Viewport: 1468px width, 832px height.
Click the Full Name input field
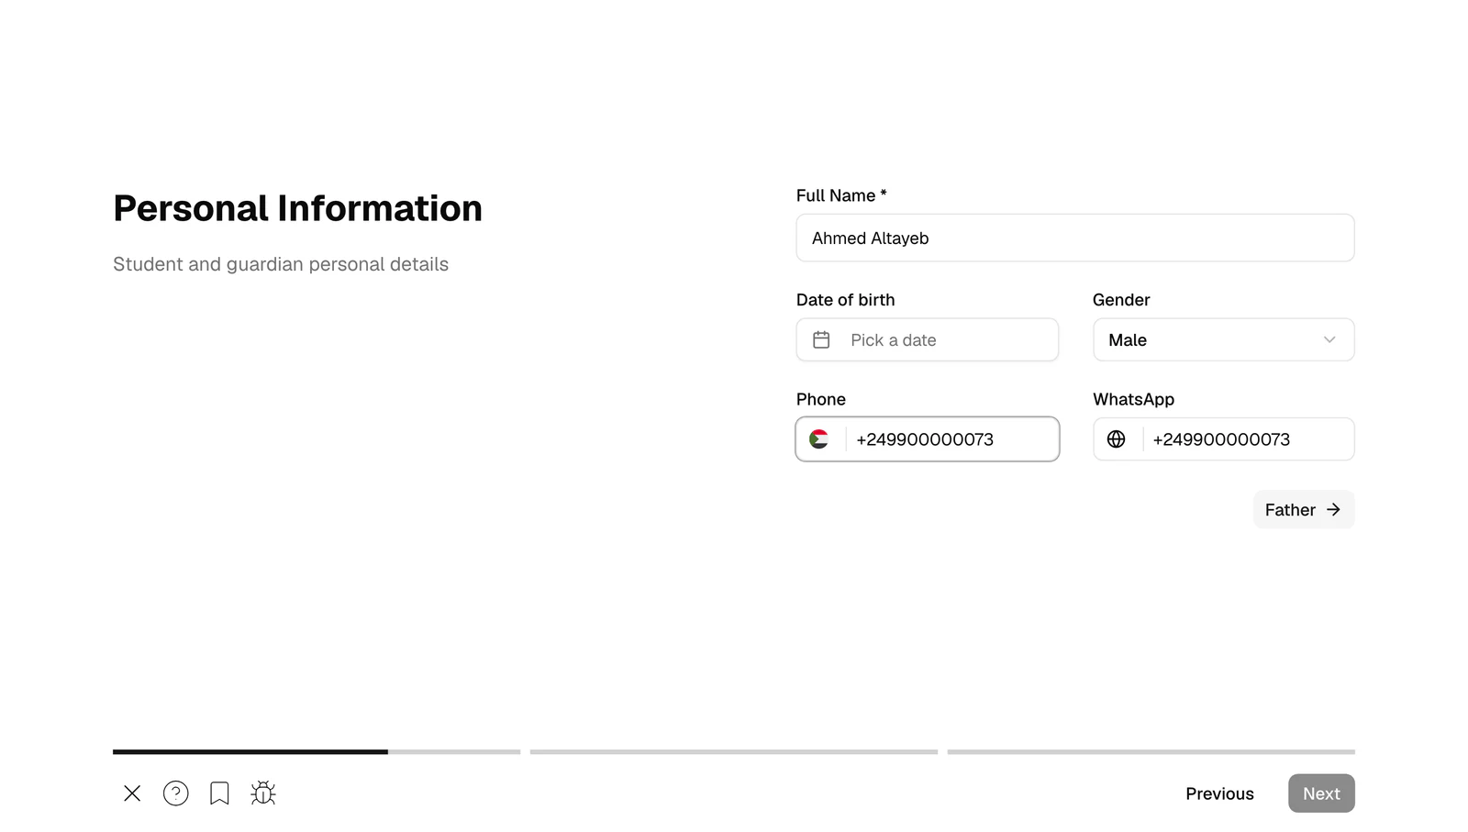1075,239
